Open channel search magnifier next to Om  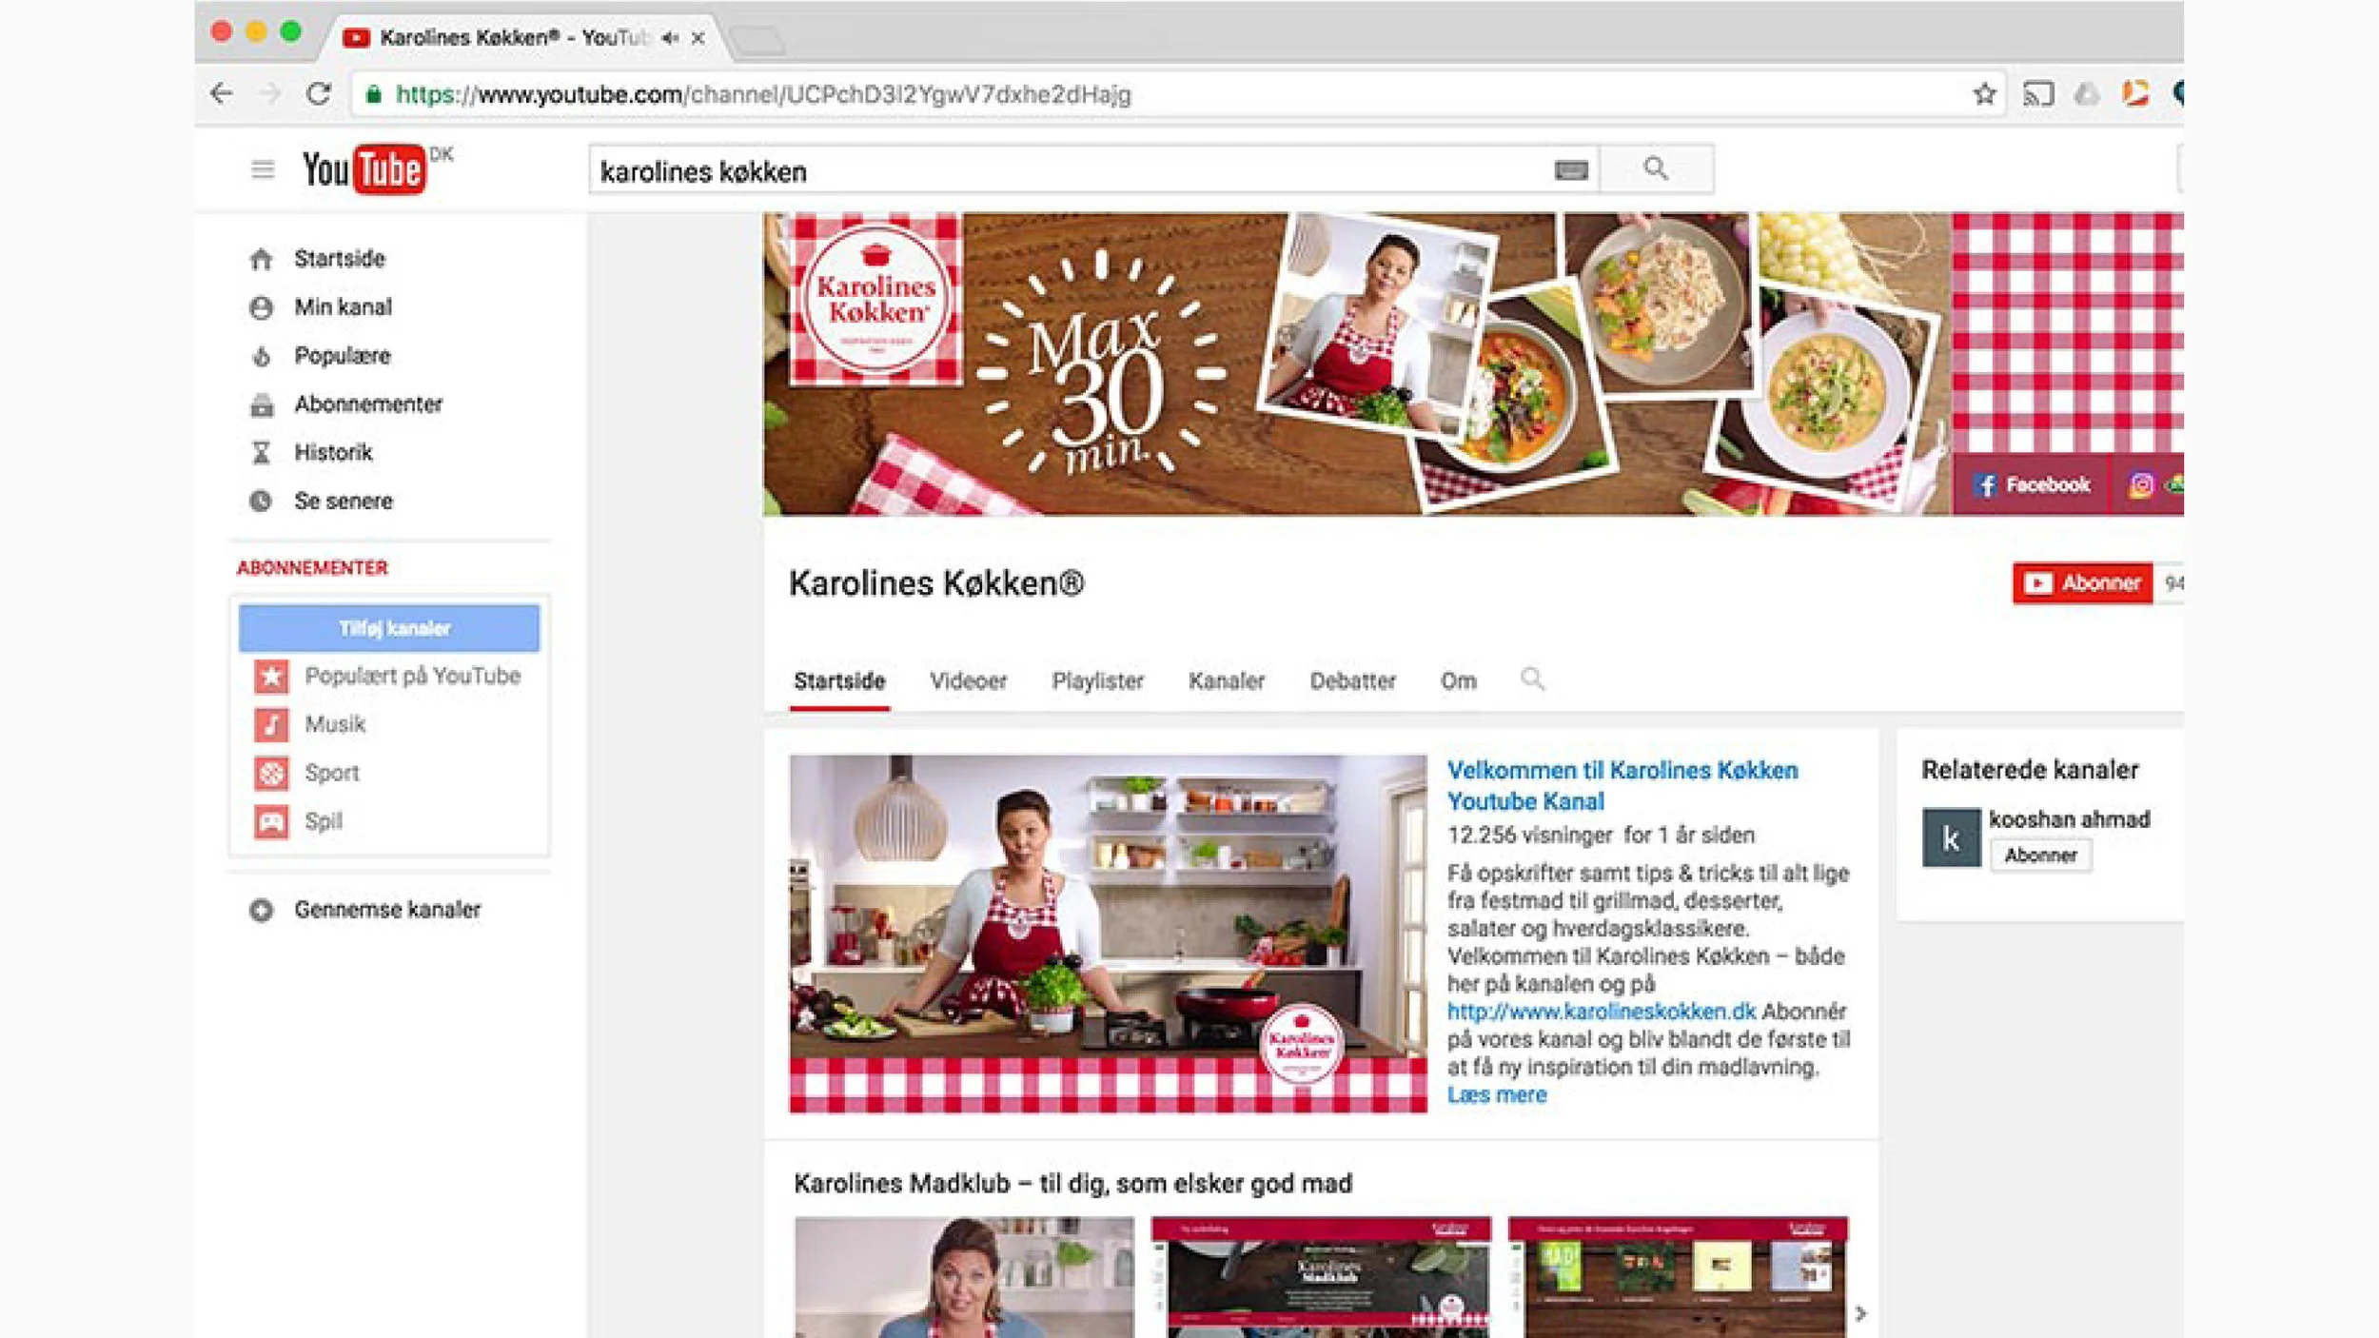(1532, 679)
